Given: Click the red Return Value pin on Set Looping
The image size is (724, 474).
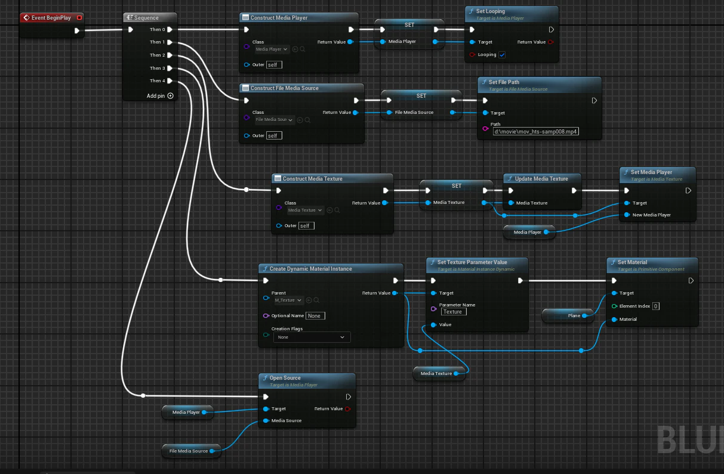Looking at the screenshot, I should click(x=550, y=42).
